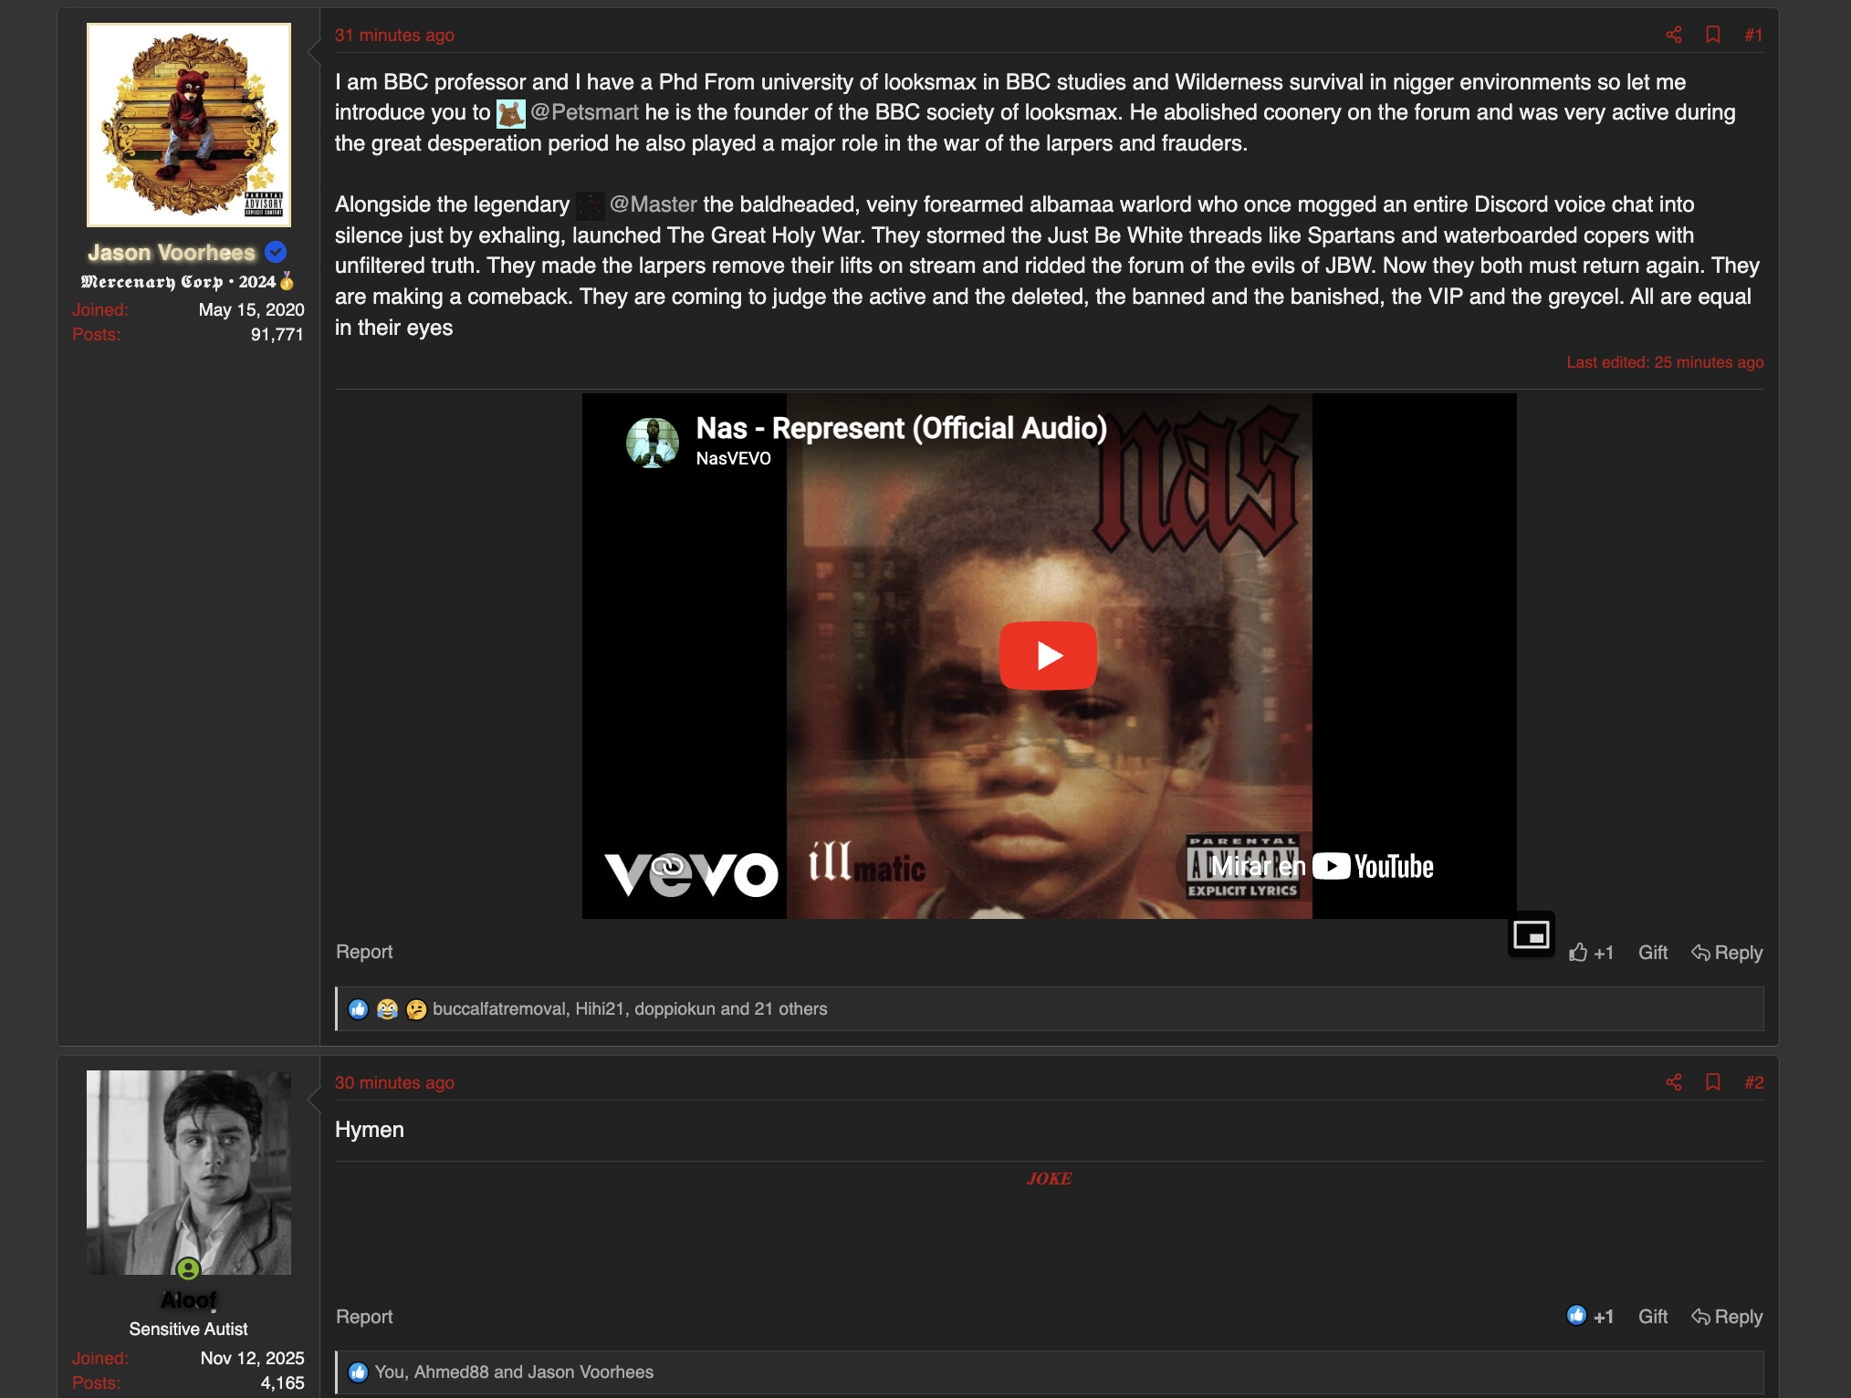Click Last edited: 25 minutes ago text
This screenshot has height=1398, width=1851.
coord(1665,362)
